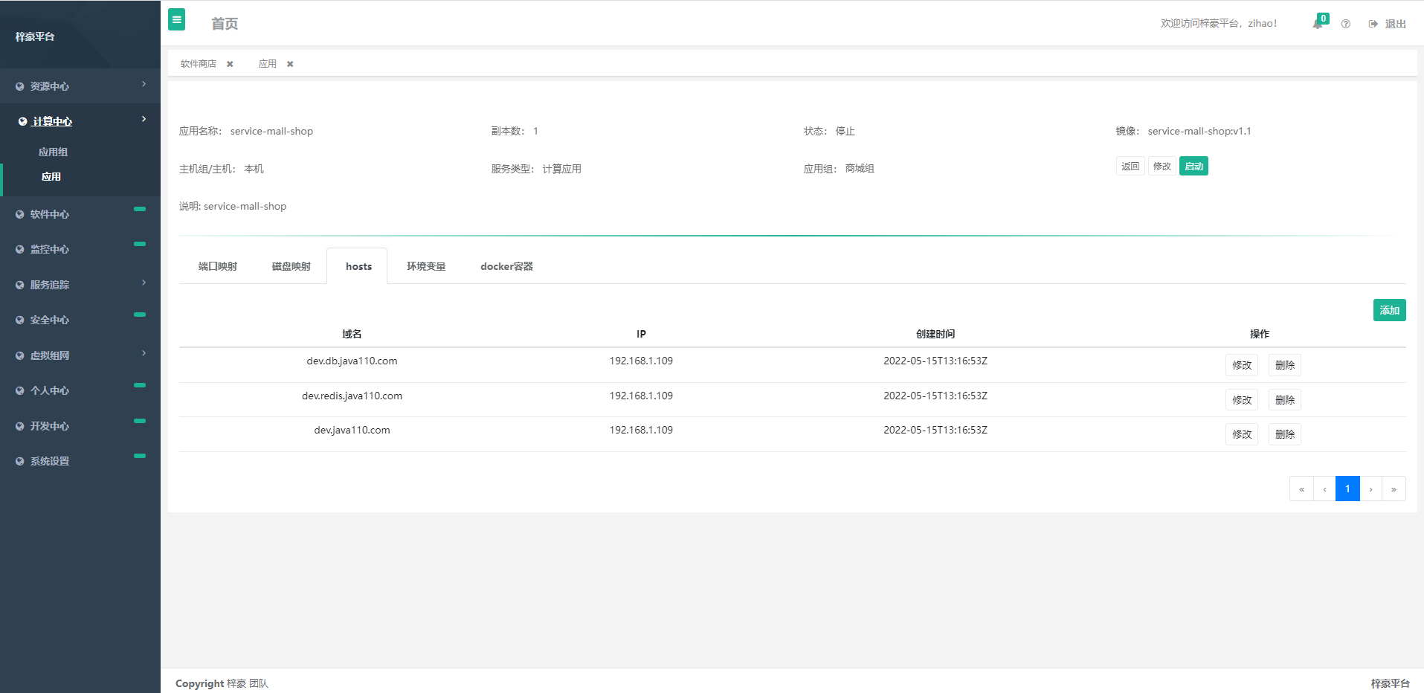Viewport: 1424px width, 693px height.
Task: Click image name service-mall-shop:v1.1
Action: (1199, 131)
